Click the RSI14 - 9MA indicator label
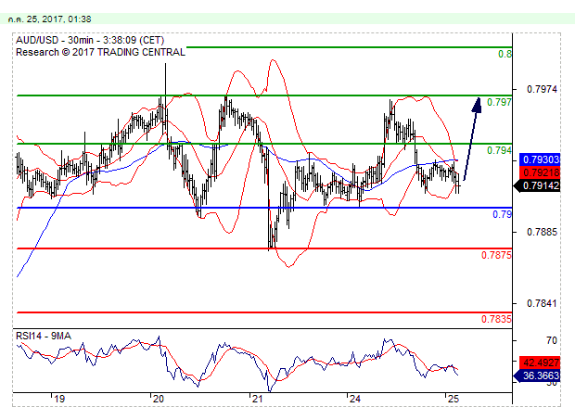The width and height of the screenshot is (575, 420). (44, 336)
